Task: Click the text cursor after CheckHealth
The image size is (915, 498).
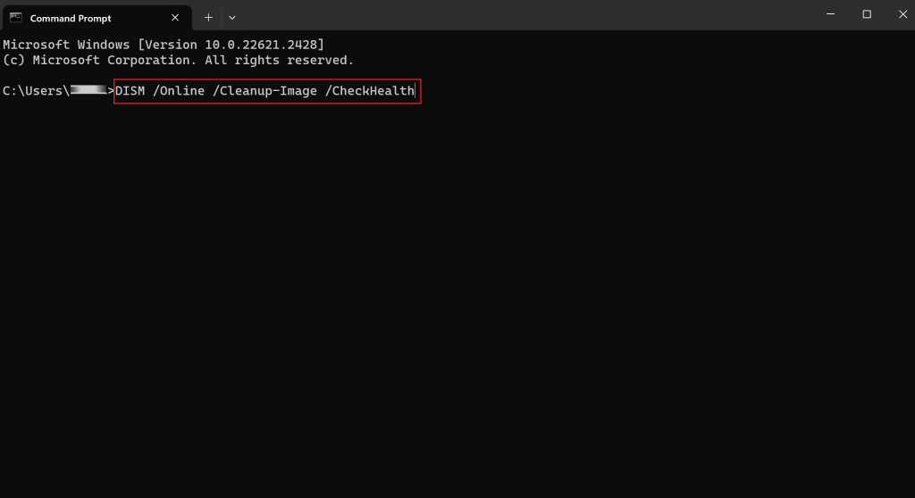Action: [x=416, y=91]
